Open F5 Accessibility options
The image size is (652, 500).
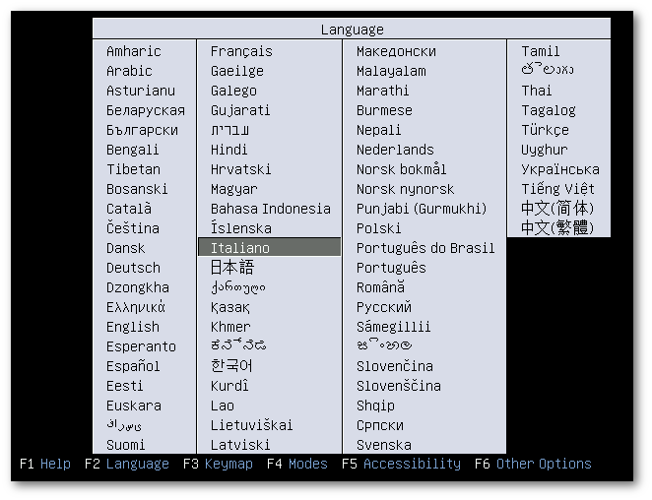(x=401, y=464)
